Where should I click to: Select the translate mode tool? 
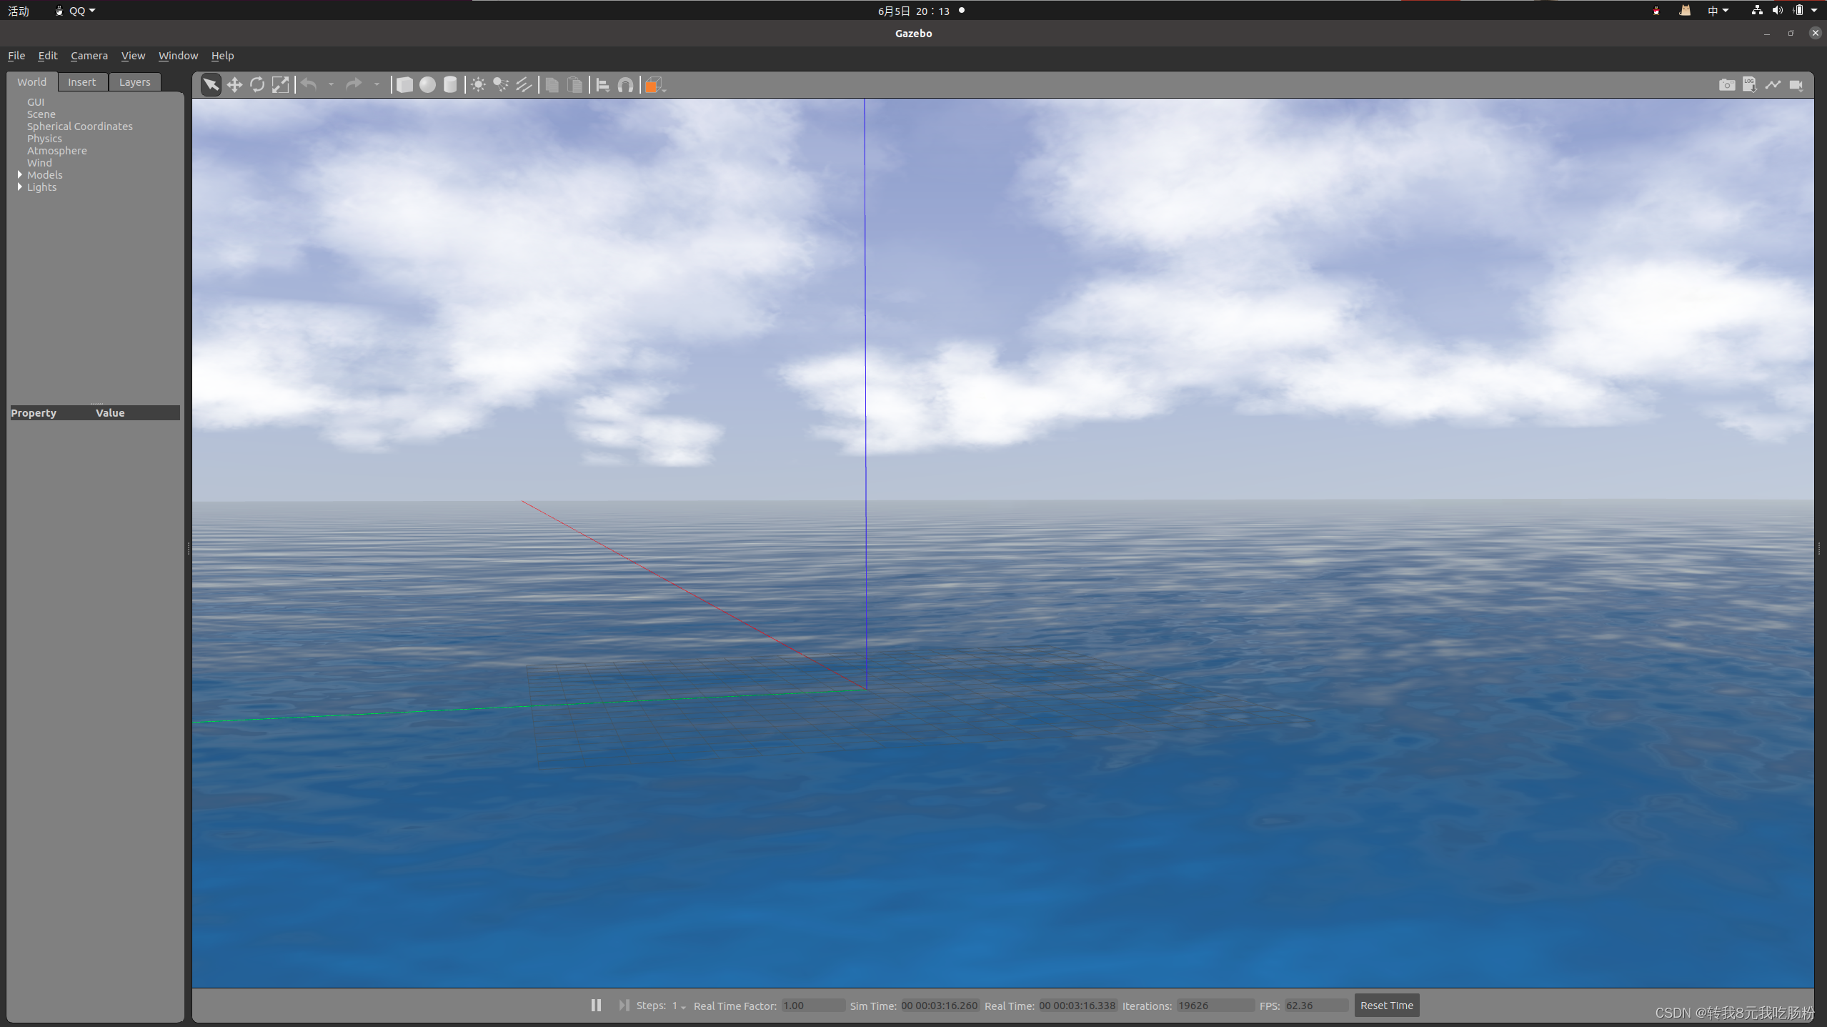coord(234,85)
